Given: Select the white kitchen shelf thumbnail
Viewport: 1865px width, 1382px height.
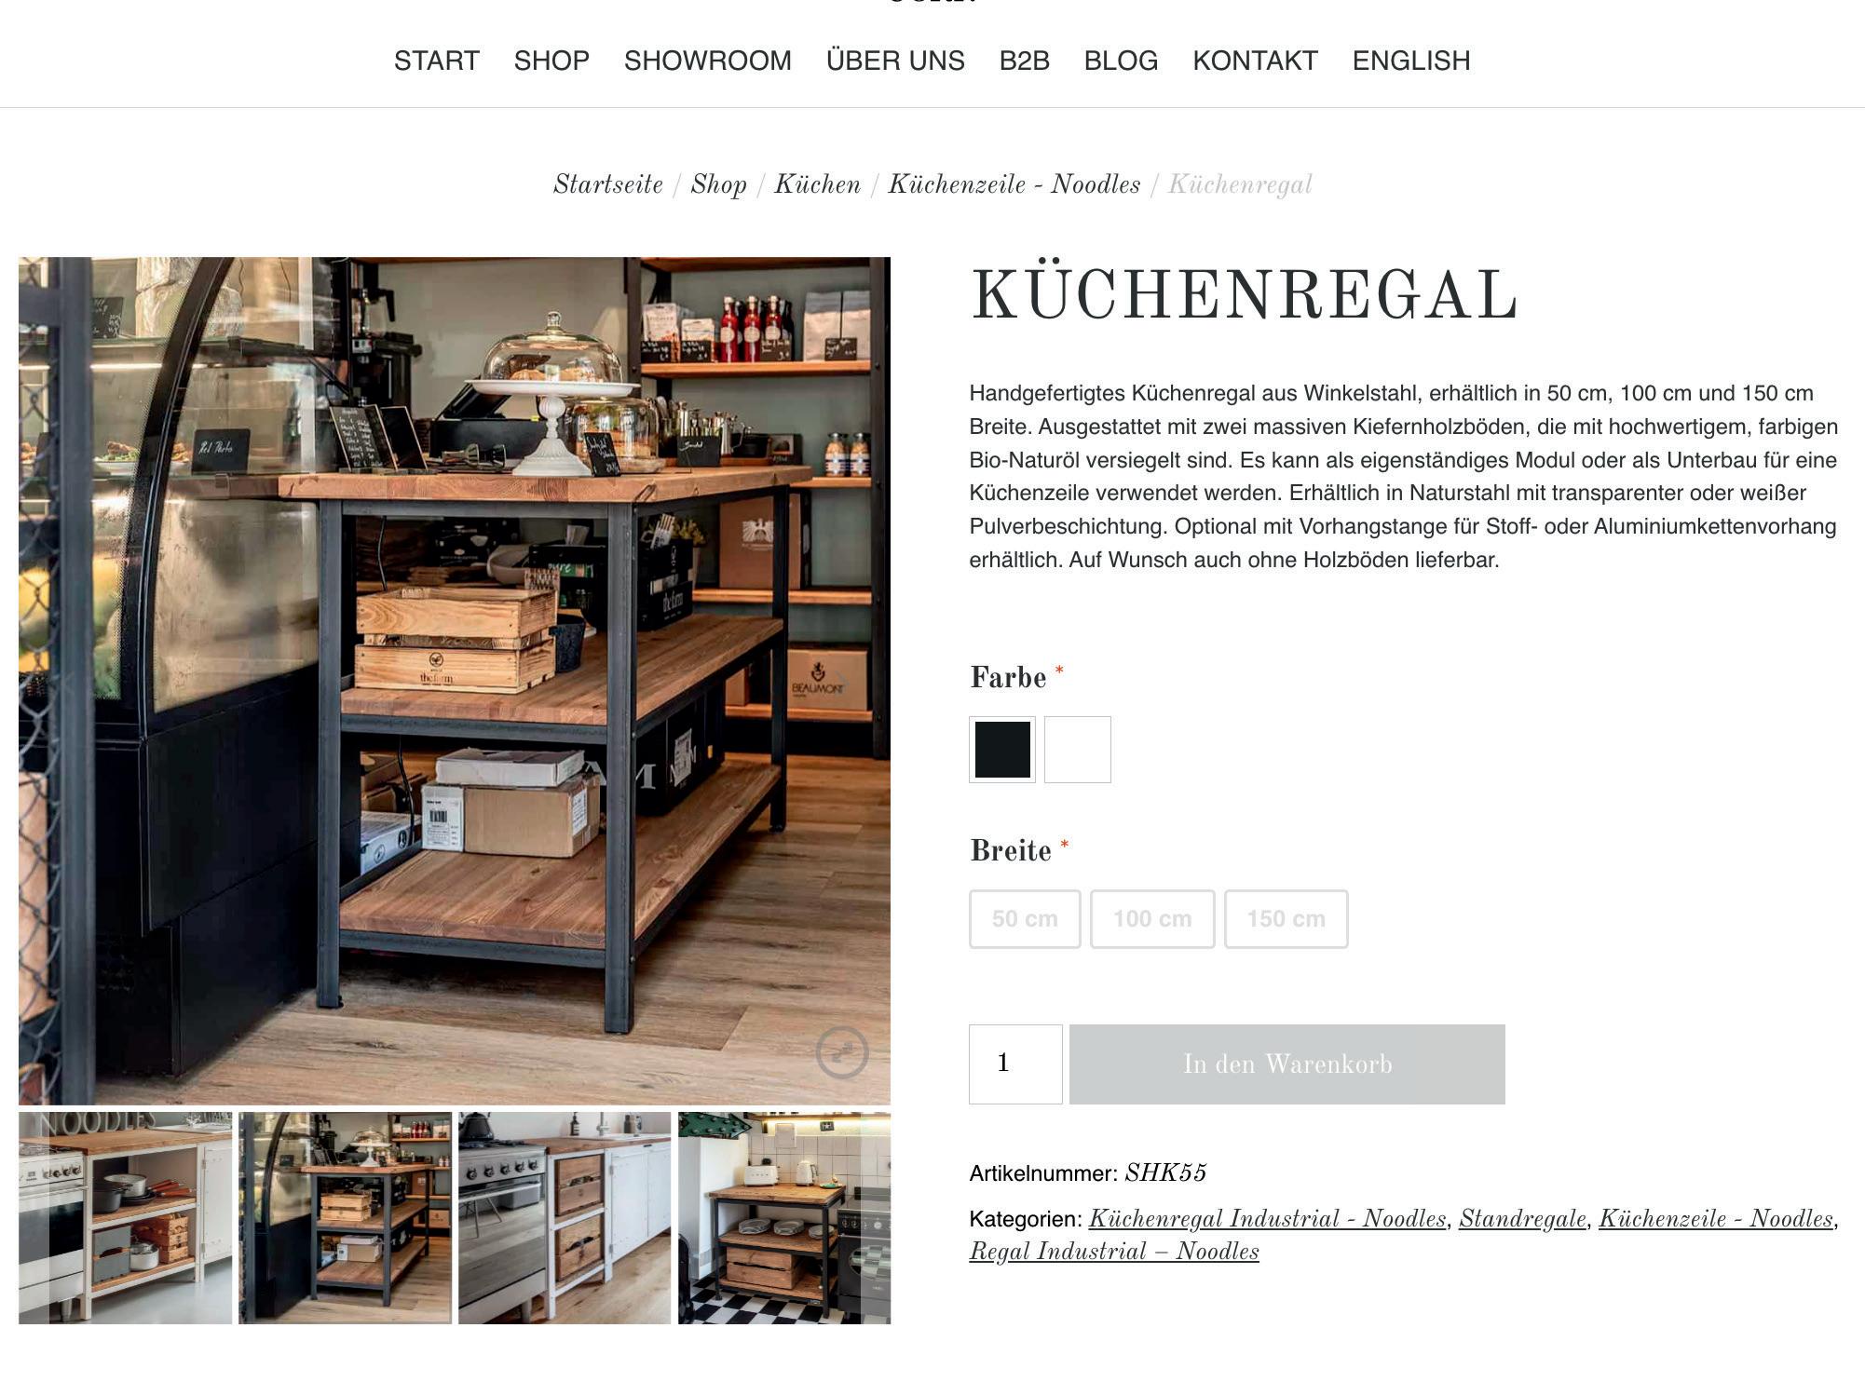Looking at the screenshot, I should (126, 1218).
